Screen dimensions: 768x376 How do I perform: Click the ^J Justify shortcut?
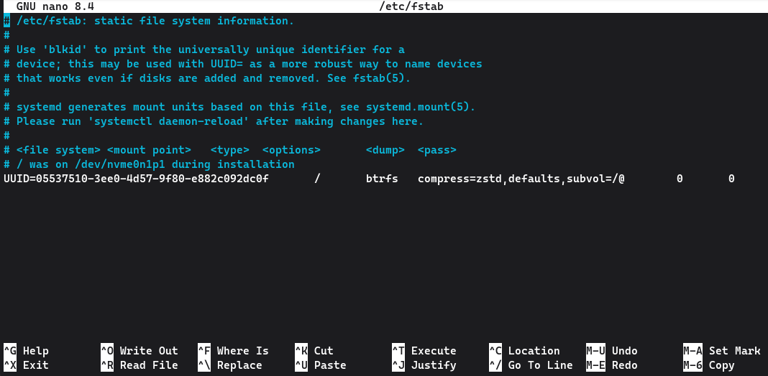click(x=424, y=365)
